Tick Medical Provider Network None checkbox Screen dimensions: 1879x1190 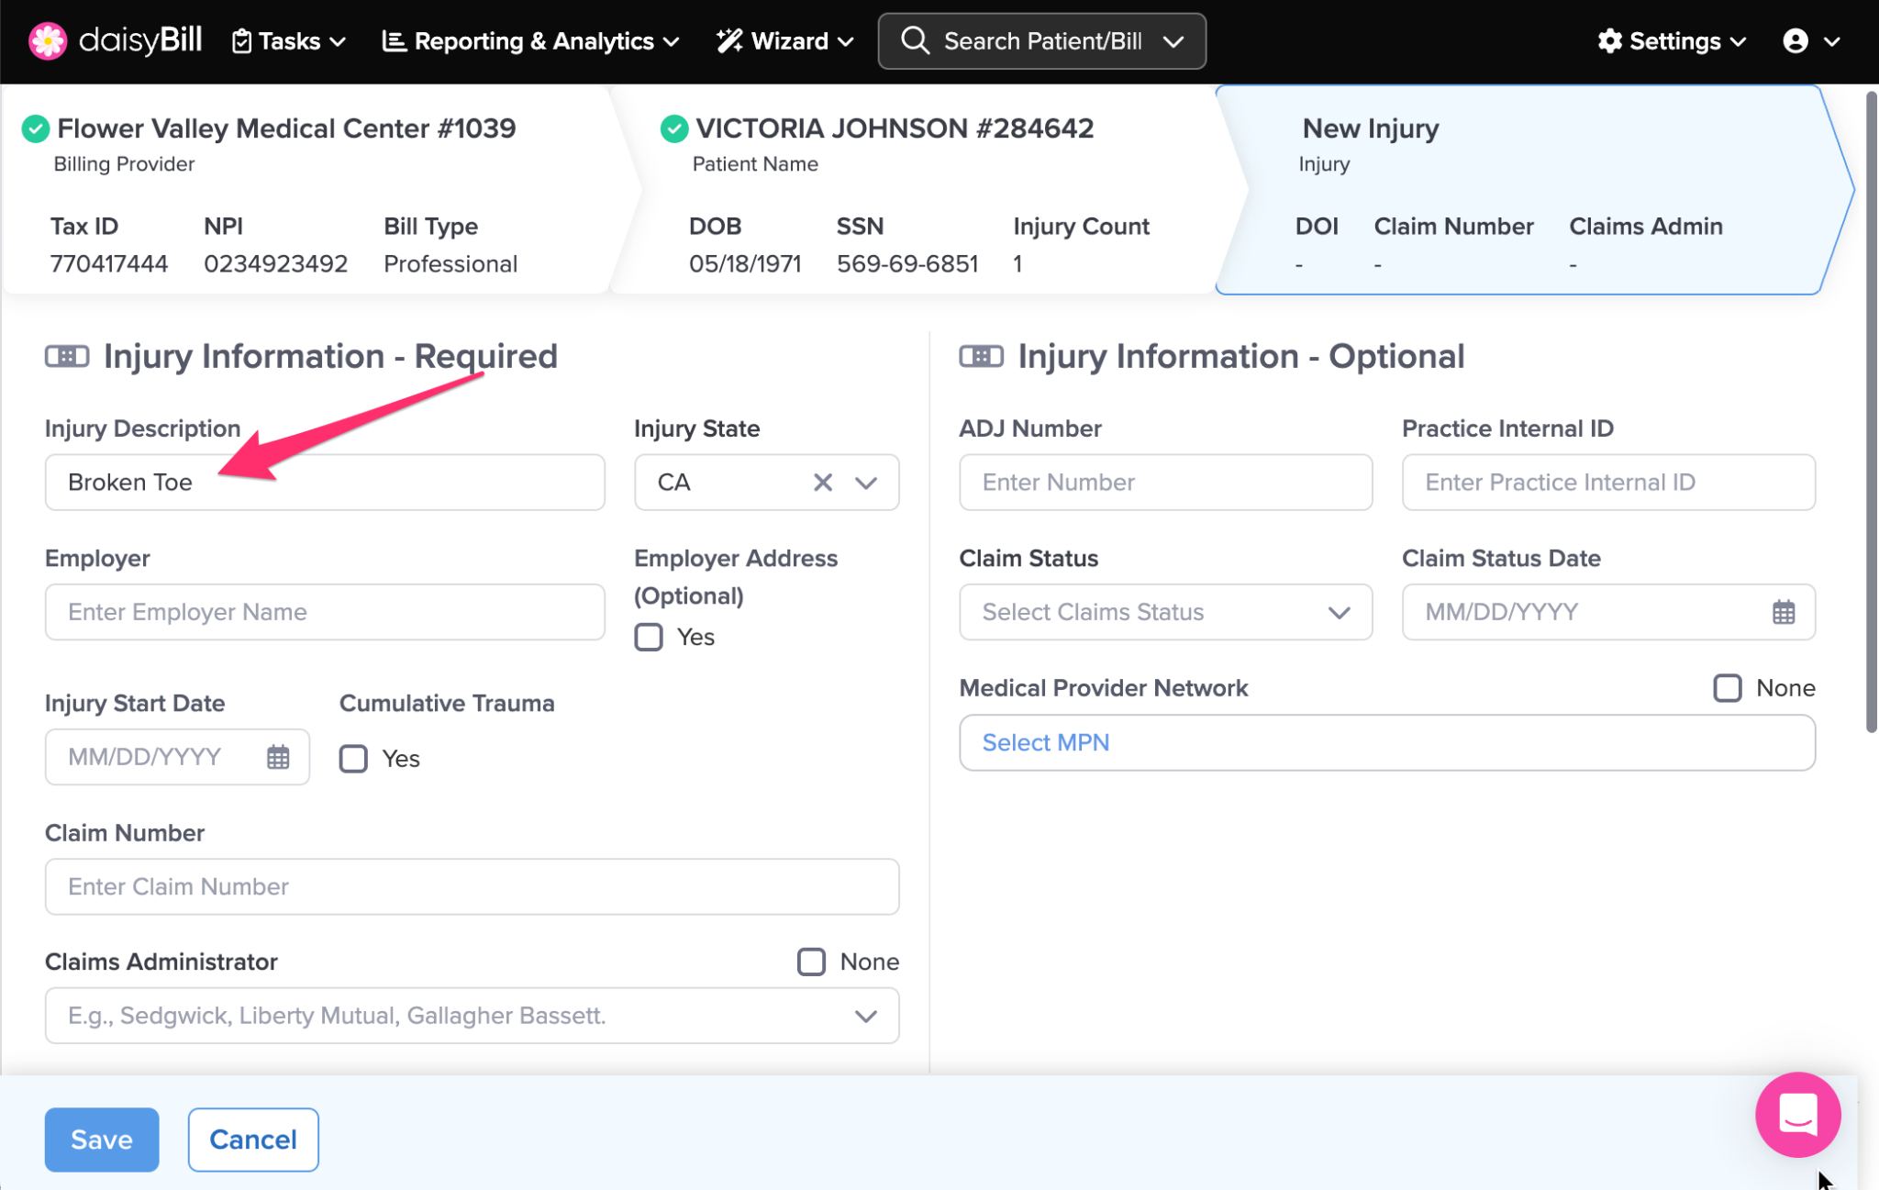1727,688
